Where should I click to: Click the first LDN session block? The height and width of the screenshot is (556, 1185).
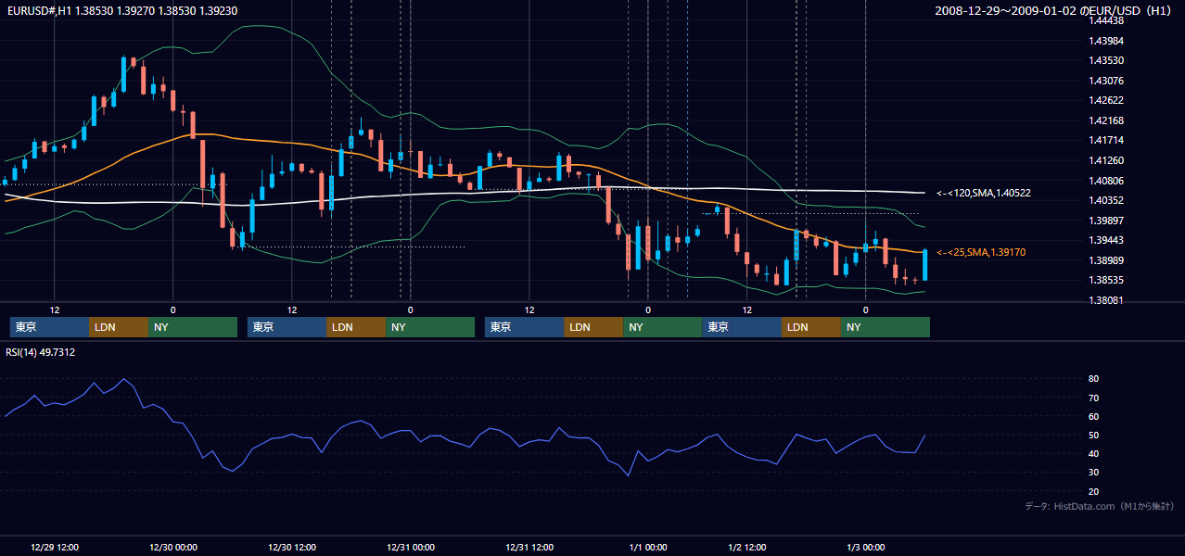point(119,327)
